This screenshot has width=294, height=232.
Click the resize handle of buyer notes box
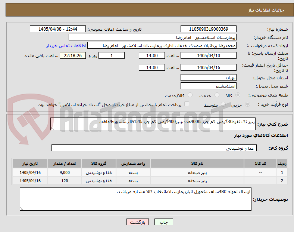tap(22, 209)
